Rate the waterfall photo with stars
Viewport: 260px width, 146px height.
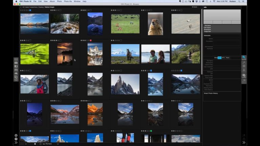pos(55,10)
